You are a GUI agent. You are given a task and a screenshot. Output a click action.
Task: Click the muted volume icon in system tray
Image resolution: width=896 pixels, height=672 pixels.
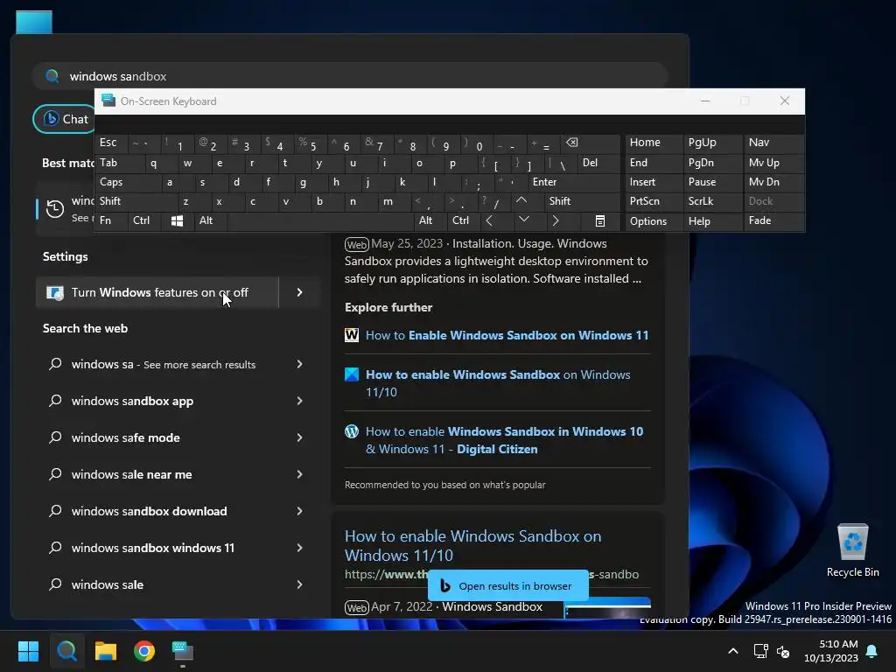783,651
